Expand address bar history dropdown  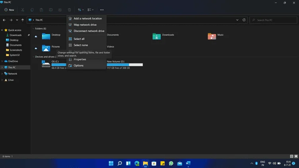pyautogui.click(x=237, y=20)
